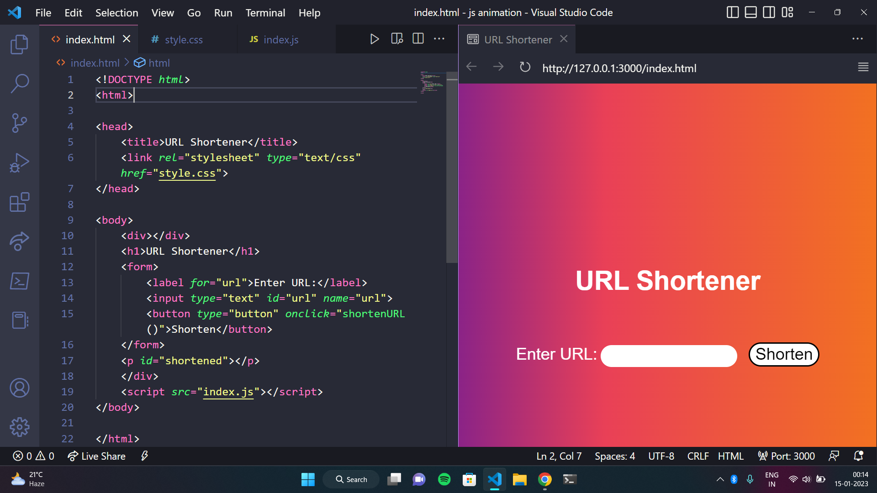Viewport: 877px width, 493px height.
Task: Open the Source Control view
Action: tap(19, 123)
